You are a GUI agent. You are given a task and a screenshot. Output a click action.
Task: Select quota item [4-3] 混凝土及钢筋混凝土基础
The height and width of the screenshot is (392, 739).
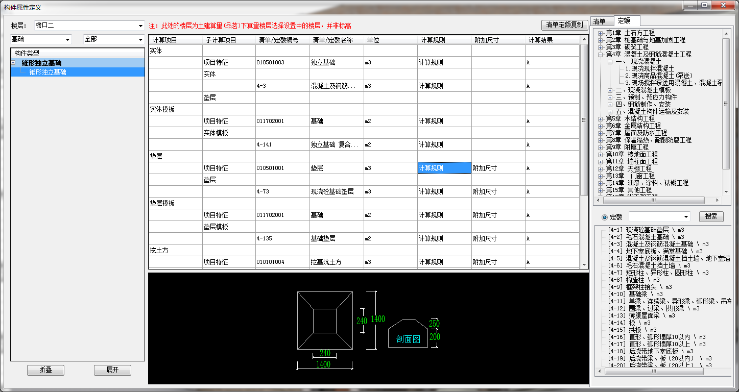click(x=654, y=244)
